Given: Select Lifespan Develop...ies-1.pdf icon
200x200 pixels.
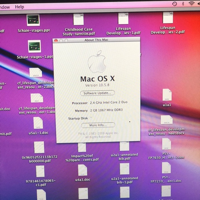Looking at the screenshot, I should pos(123,18).
